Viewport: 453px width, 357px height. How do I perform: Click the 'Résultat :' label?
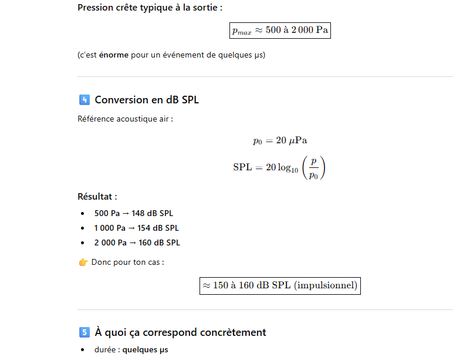pos(97,197)
